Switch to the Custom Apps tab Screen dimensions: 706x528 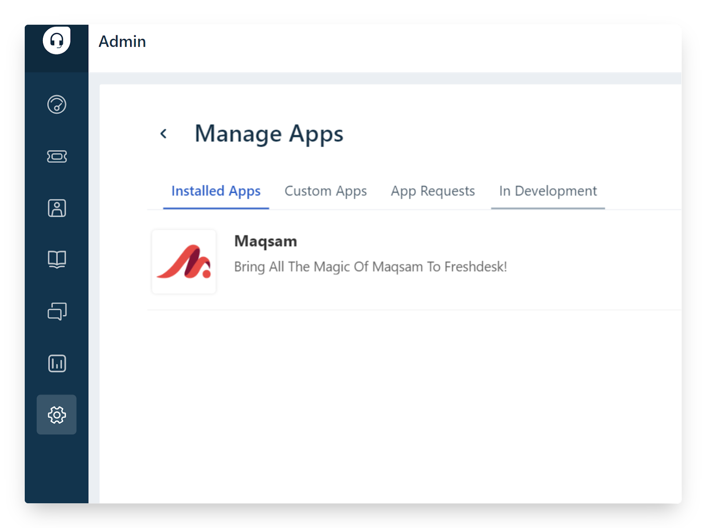point(326,191)
